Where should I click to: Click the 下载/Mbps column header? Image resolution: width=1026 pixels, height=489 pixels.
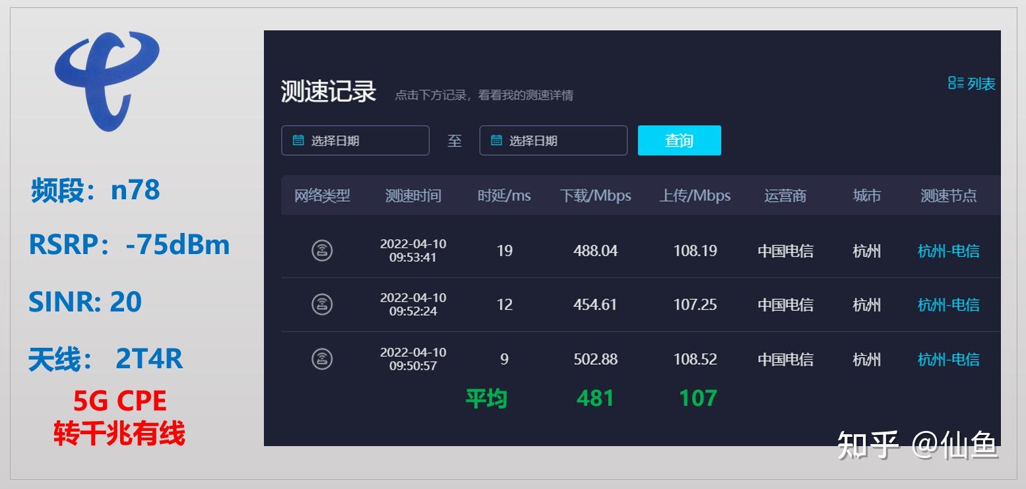click(594, 195)
